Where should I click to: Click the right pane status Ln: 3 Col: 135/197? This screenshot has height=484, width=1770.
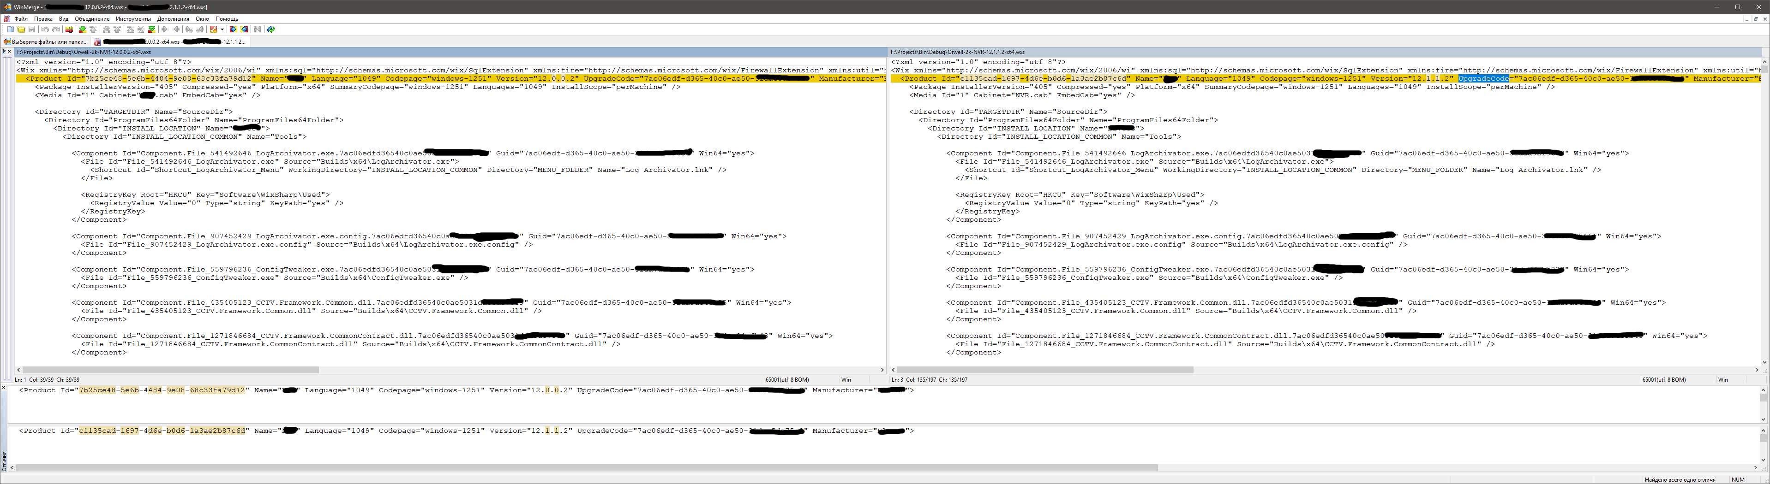(929, 380)
